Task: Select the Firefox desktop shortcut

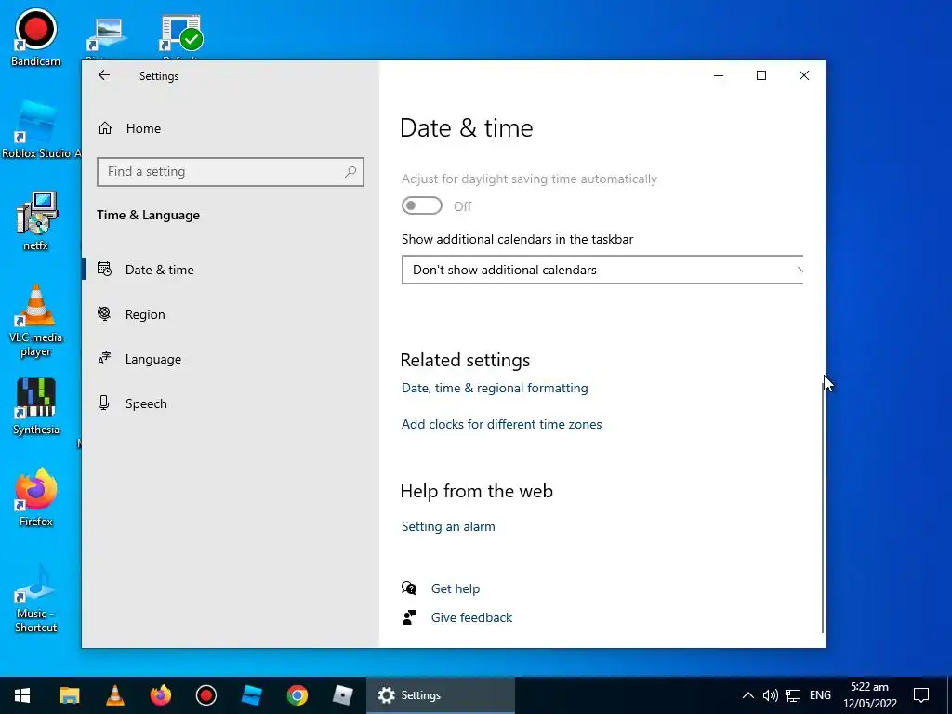Action: tap(36, 497)
